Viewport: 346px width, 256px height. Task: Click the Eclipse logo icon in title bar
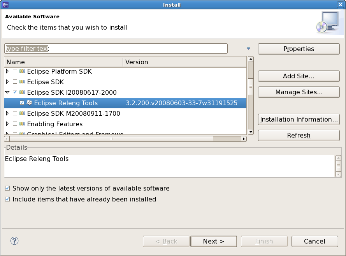(5, 4)
